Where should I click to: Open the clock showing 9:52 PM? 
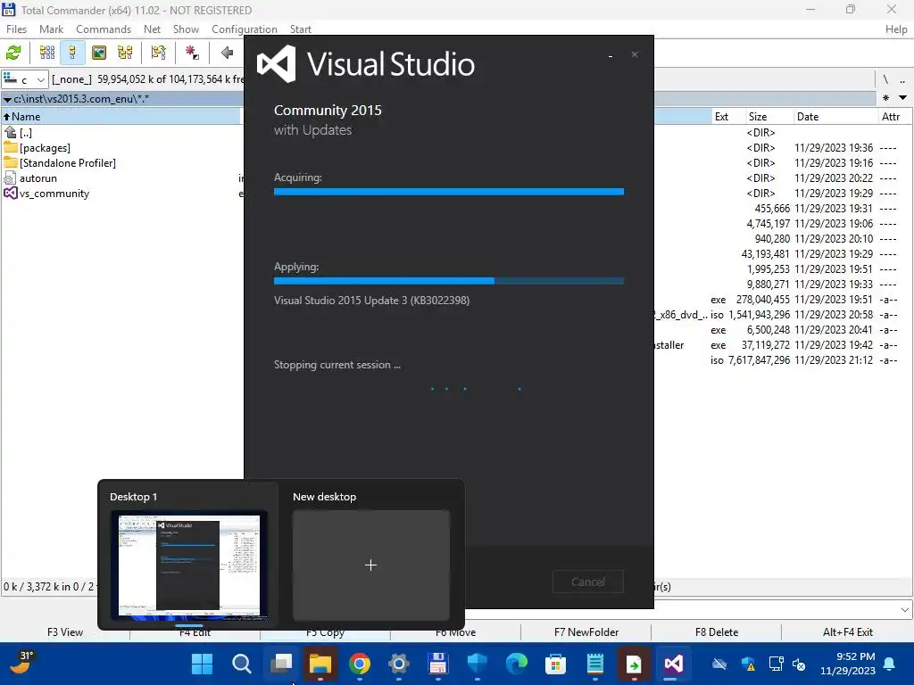(x=848, y=664)
